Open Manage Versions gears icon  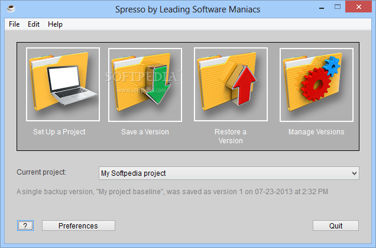click(316, 85)
